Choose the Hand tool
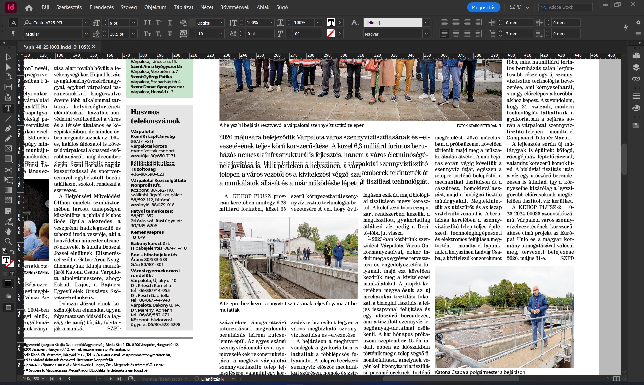Screen dimensions: 644x385 point(8,231)
